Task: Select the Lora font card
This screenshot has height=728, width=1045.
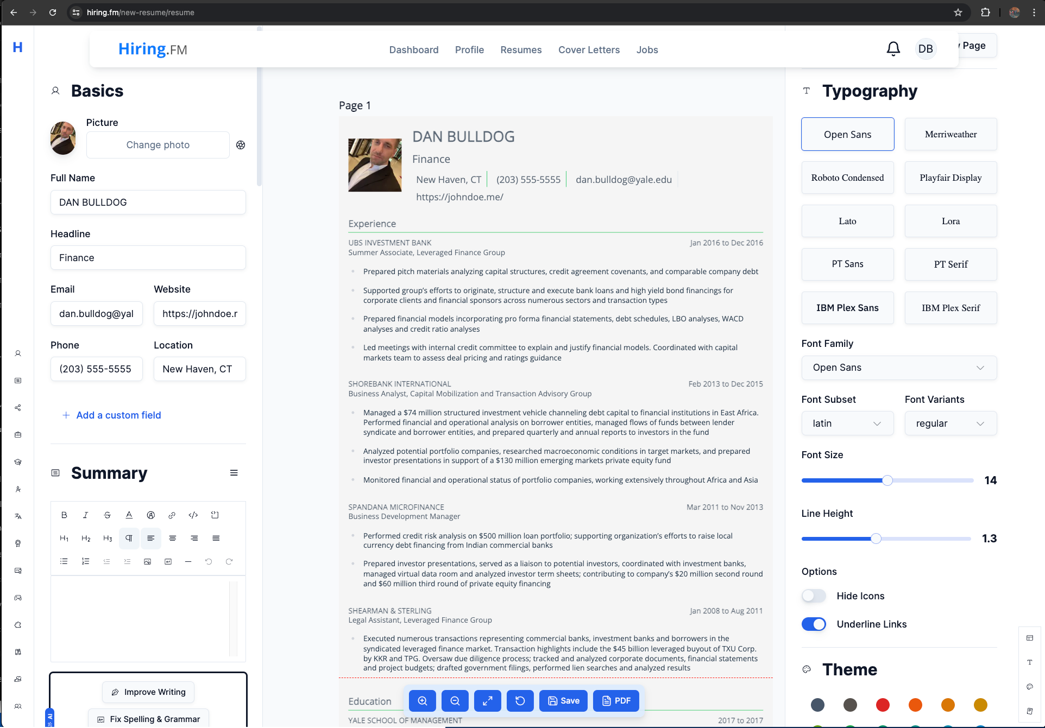Action: (x=950, y=221)
